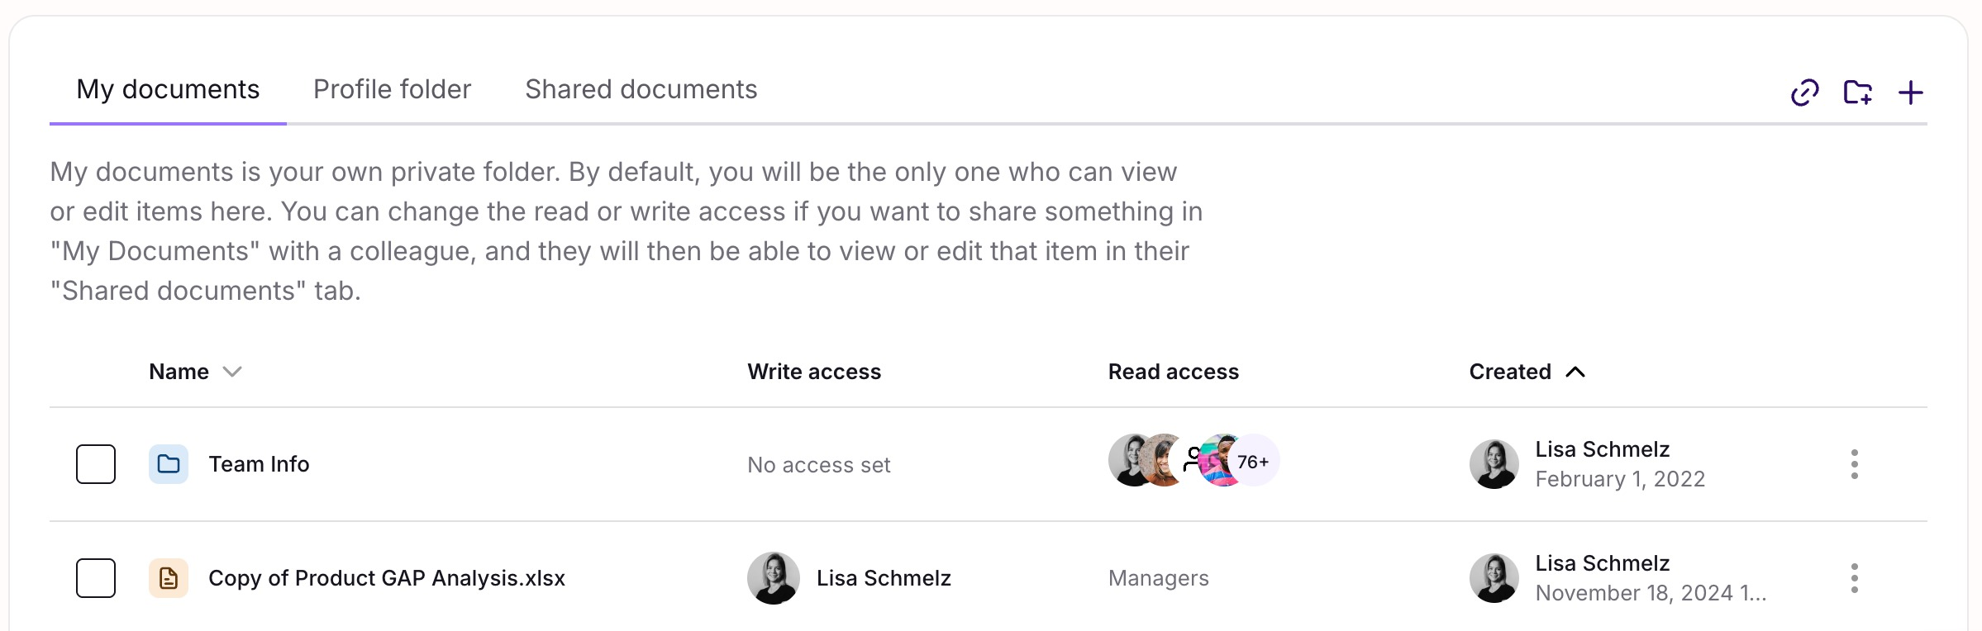
Task: Toggle the Created column sort arrow
Action: pos(1575,372)
